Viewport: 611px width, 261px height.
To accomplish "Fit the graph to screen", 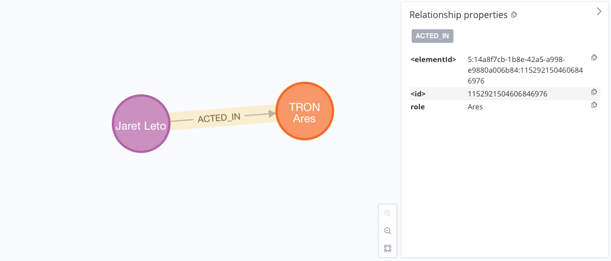I will [387, 248].
